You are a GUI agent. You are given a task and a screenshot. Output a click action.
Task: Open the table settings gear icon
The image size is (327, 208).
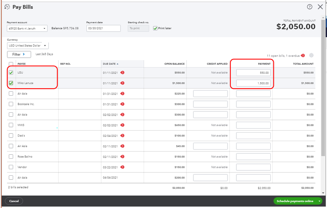(311, 56)
